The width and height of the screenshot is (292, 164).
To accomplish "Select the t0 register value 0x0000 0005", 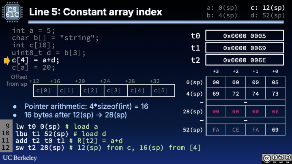I will point(244,36).
